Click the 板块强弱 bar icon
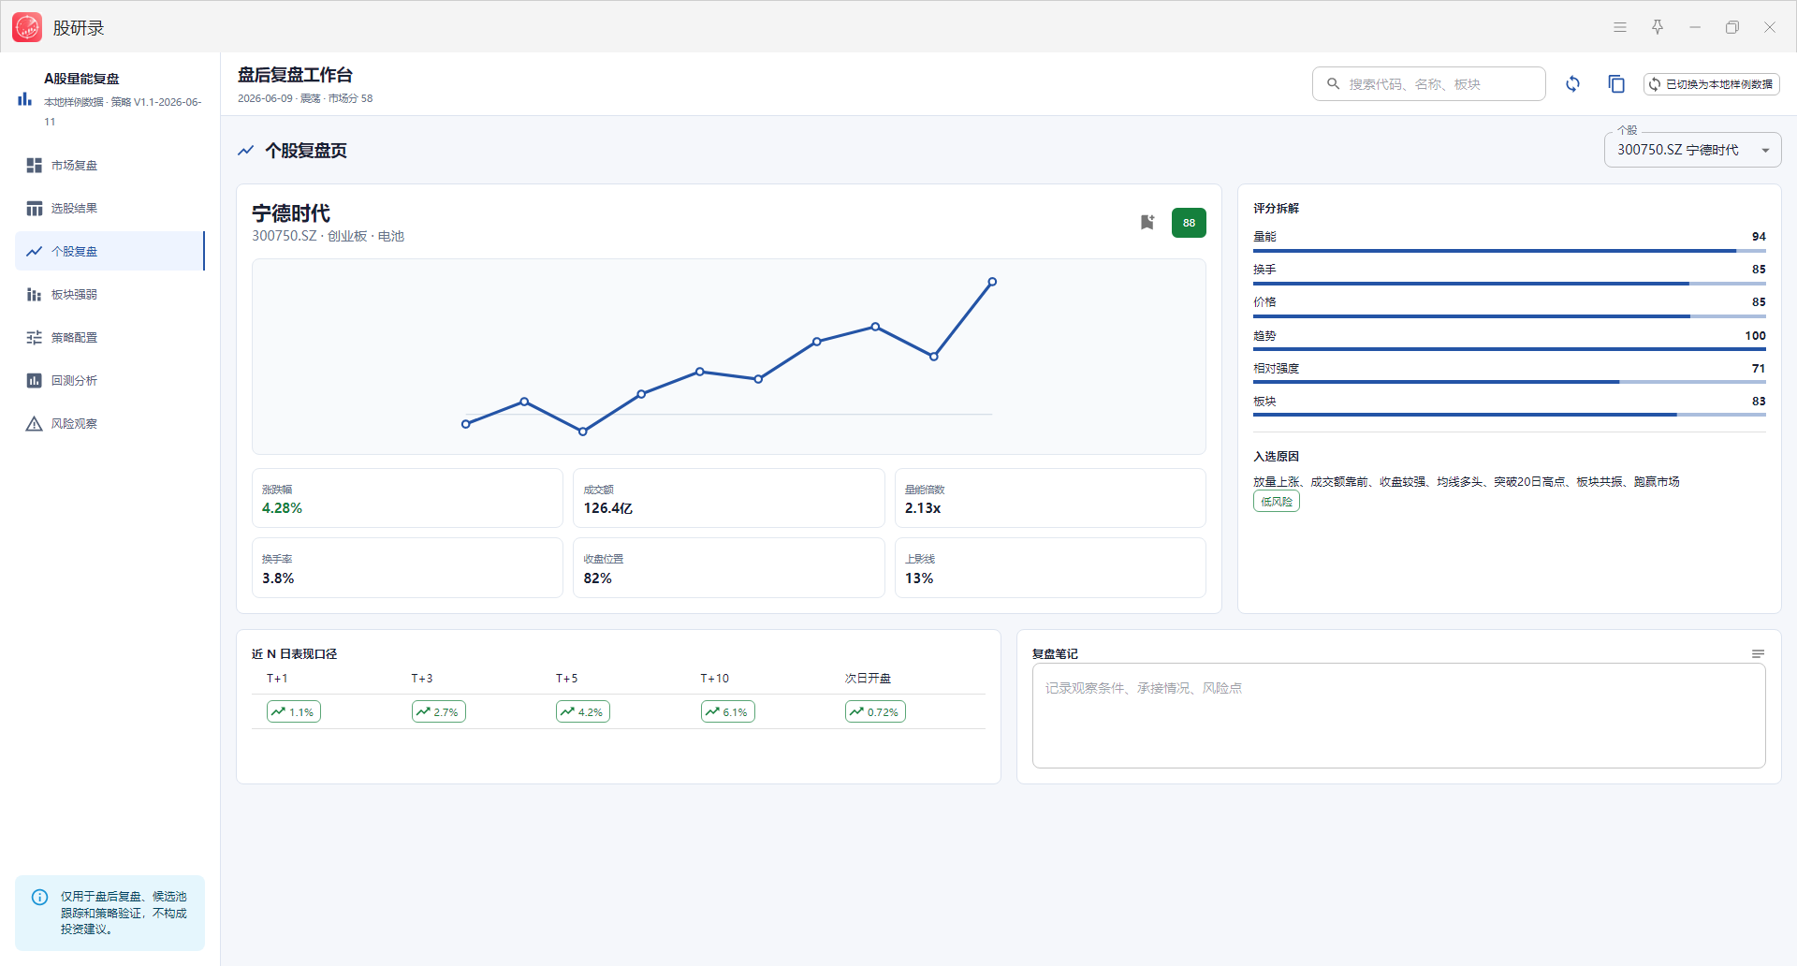The image size is (1797, 966). pyautogui.click(x=35, y=295)
